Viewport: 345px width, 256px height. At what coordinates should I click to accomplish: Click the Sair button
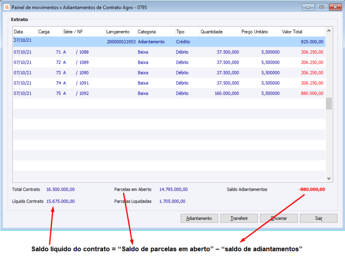click(x=319, y=218)
